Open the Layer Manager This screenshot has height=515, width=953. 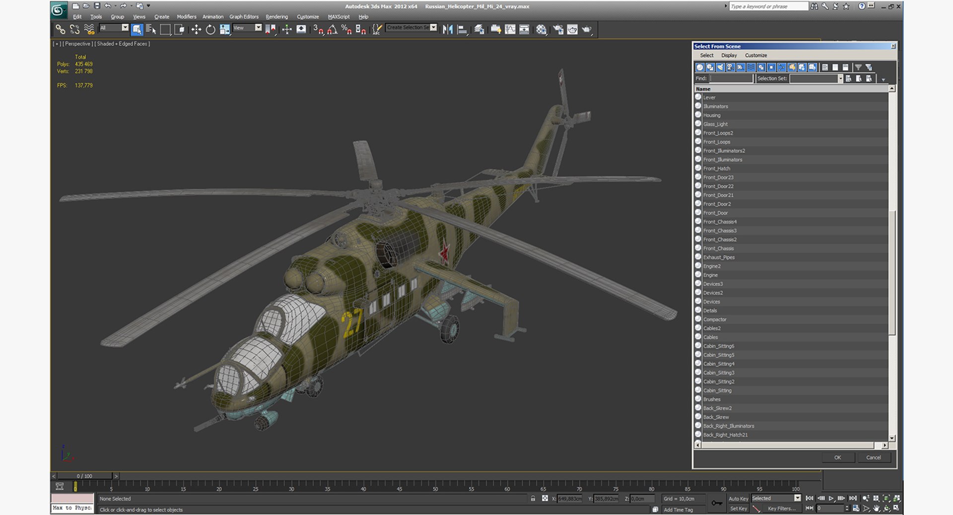point(479,30)
